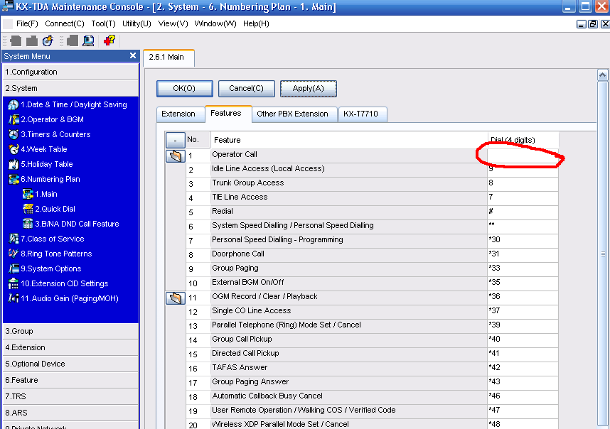The height and width of the screenshot is (429, 610).
Task: Click the hand icon beside row 11
Action: coord(176,298)
